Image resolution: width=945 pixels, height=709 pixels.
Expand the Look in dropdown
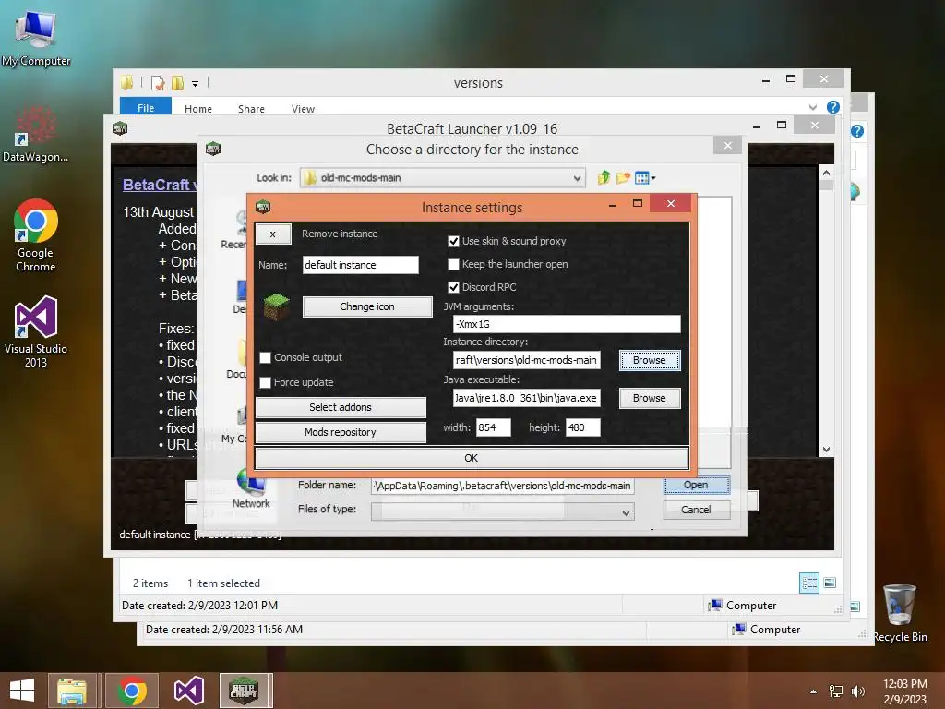(577, 178)
